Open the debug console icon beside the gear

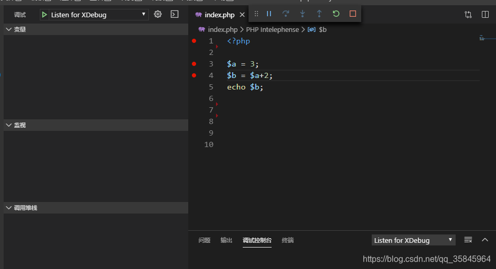point(174,14)
